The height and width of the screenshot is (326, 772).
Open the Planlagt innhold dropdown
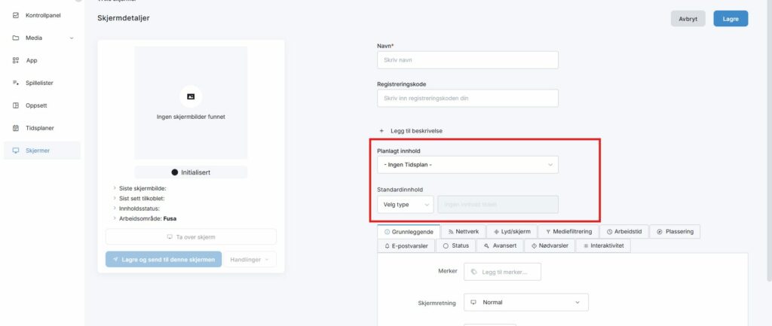(x=467, y=165)
